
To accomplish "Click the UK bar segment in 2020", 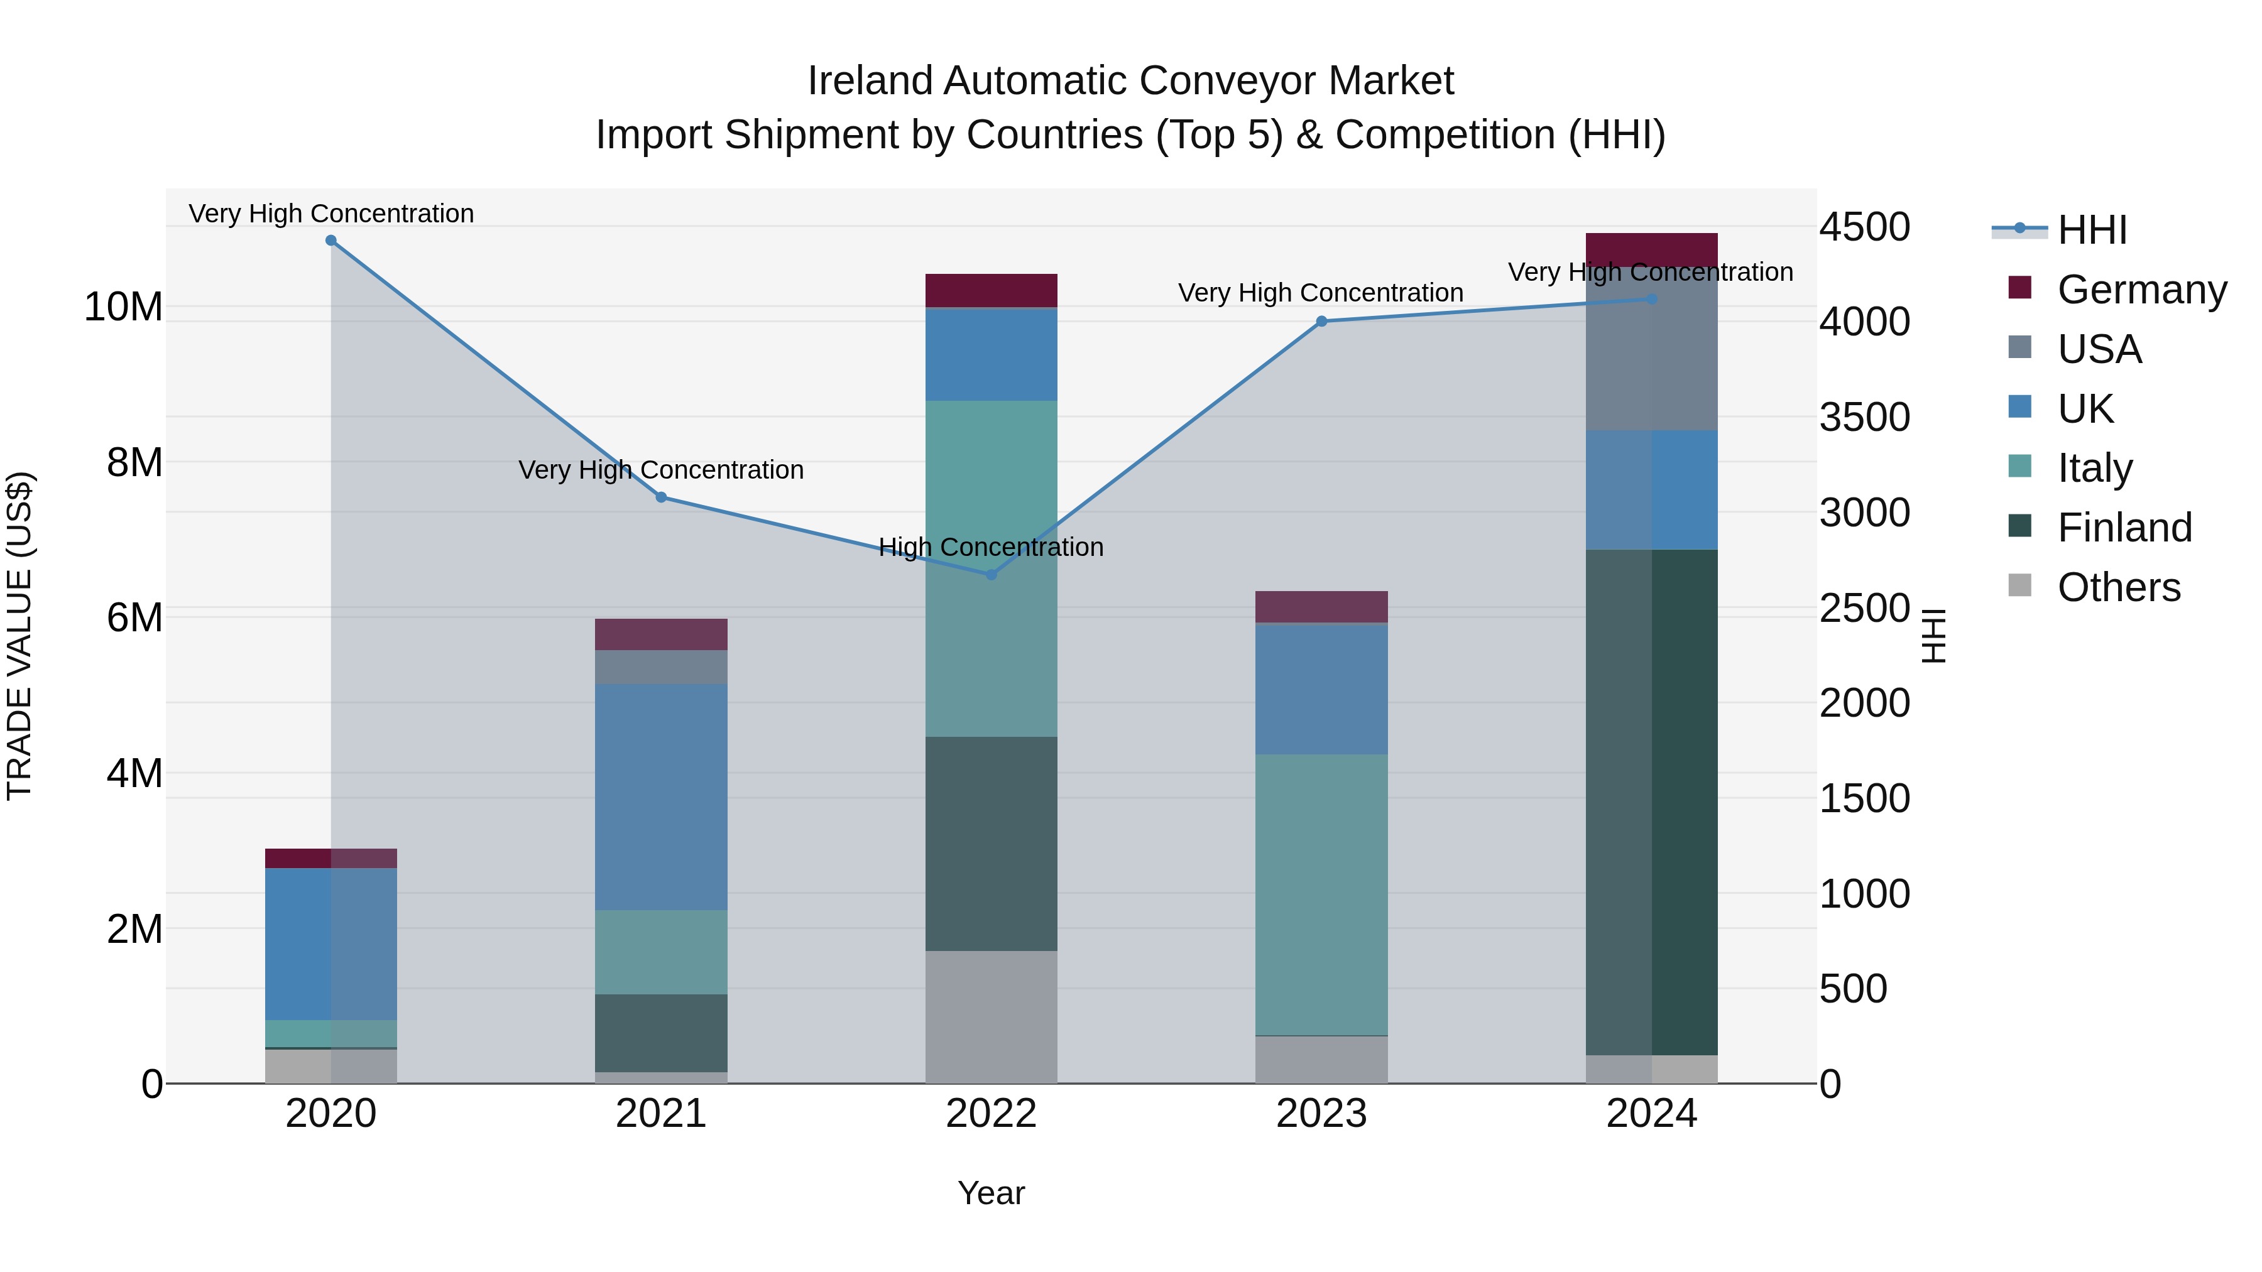I will click(331, 943).
